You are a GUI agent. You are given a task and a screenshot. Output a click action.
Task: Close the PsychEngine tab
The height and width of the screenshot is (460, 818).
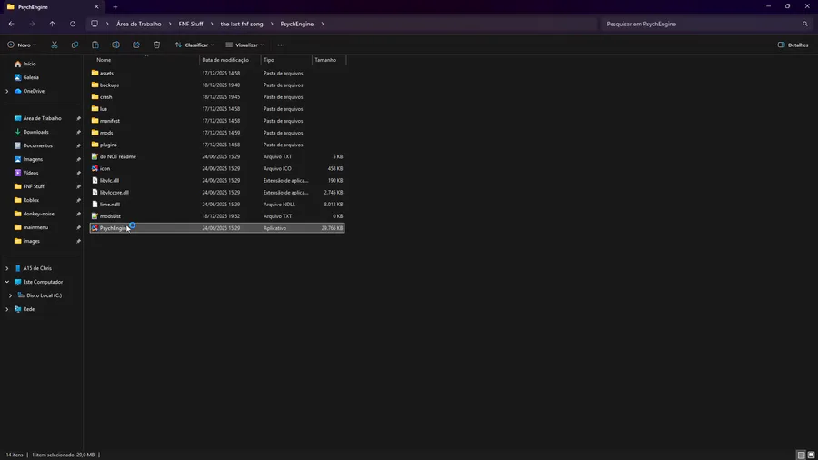click(x=96, y=7)
